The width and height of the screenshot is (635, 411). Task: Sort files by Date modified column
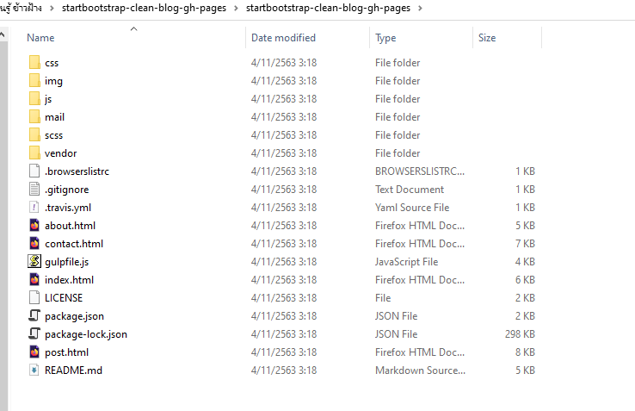pos(283,38)
